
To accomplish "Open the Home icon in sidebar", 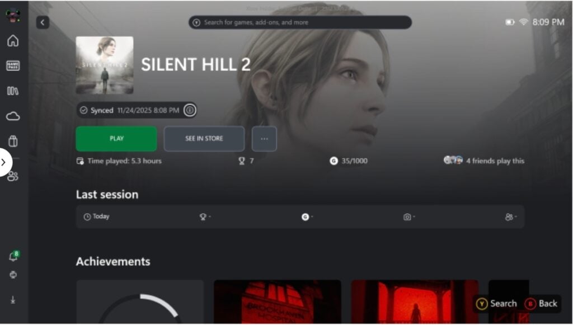I will click(x=13, y=41).
